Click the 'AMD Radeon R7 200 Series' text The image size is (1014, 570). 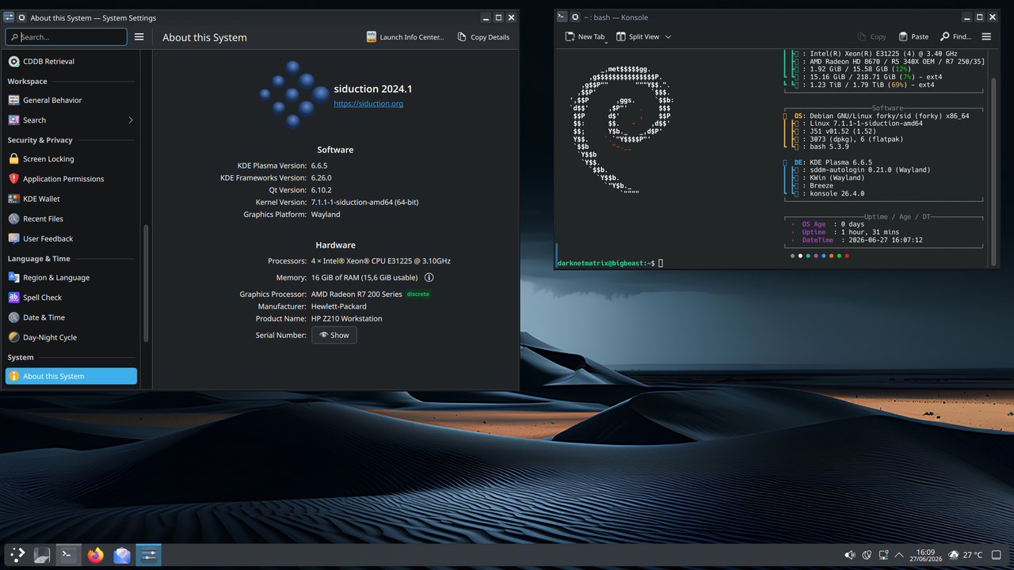coord(356,294)
